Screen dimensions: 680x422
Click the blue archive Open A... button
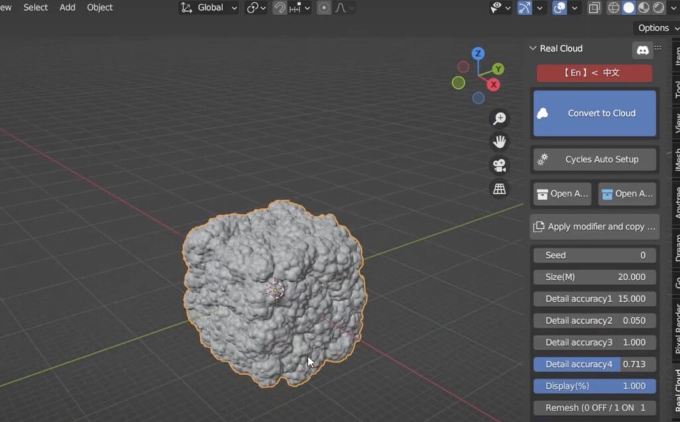tap(627, 194)
